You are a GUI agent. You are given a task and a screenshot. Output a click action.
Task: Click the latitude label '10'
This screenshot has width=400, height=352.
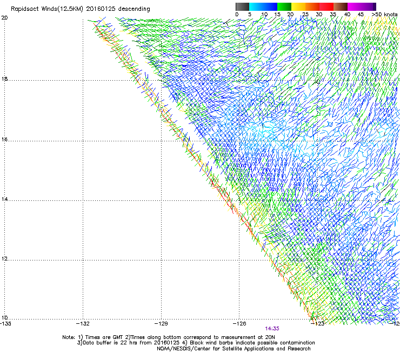tap(4, 317)
